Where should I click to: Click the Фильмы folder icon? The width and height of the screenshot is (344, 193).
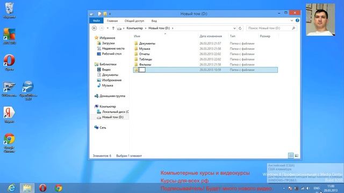pos(136,64)
